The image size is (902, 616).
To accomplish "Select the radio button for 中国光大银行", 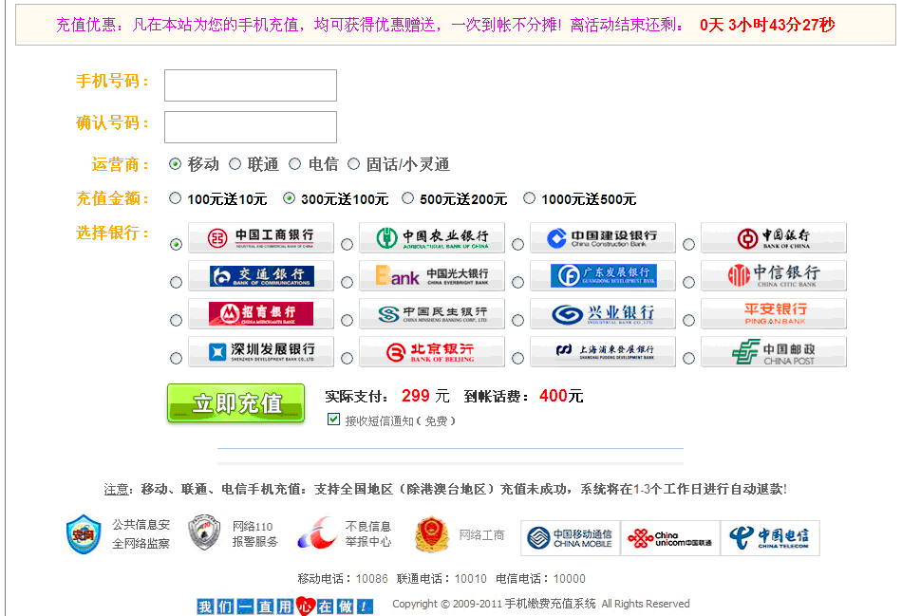I will click(x=347, y=283).
